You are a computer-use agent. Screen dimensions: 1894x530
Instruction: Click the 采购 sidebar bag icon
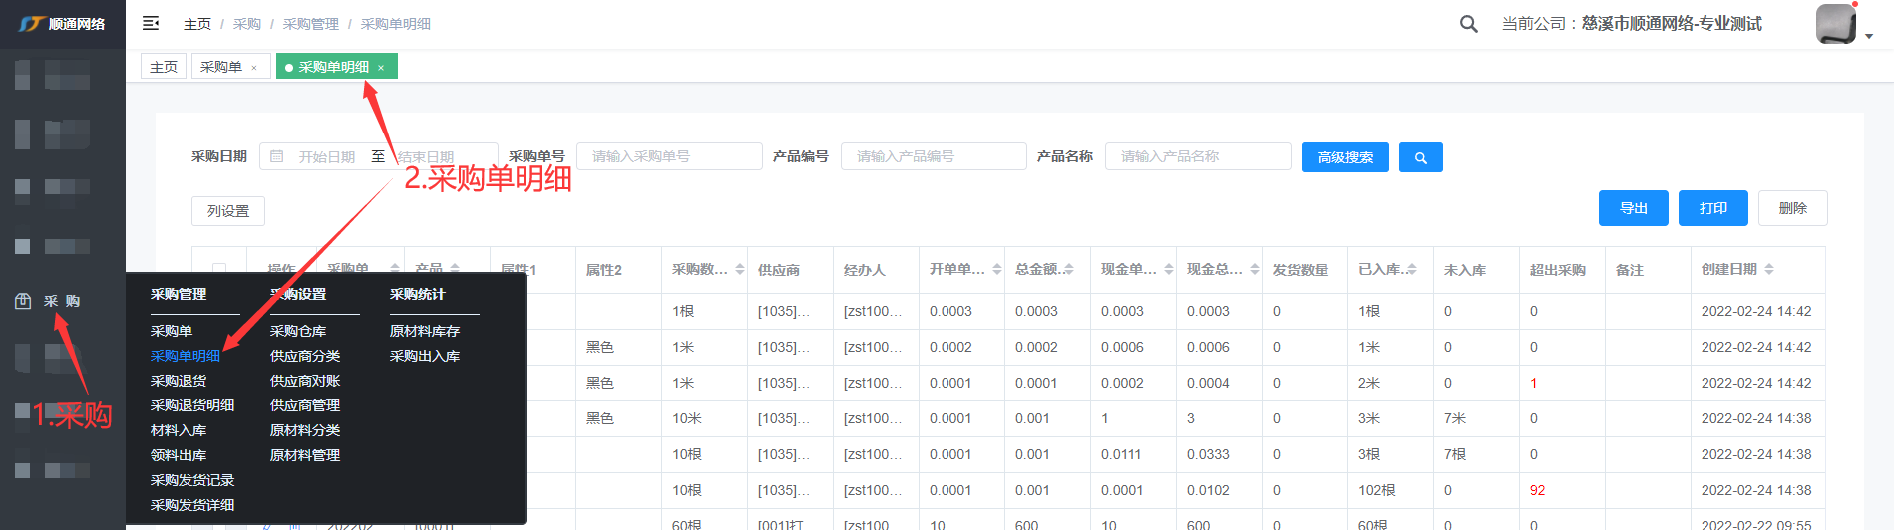tap(23, 301)
